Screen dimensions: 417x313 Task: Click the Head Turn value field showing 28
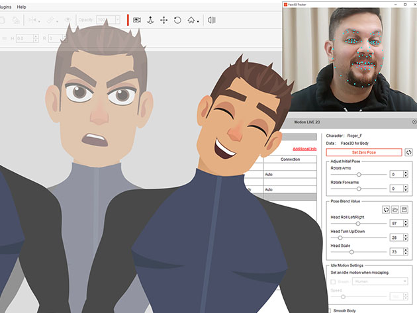pyautogui.click(x=396, y=238)
